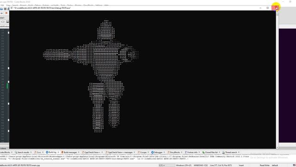The height and width of the screenshot is (167, 296).
Task: Click the main.cpp file path in status bar
Action: [20, 165]
